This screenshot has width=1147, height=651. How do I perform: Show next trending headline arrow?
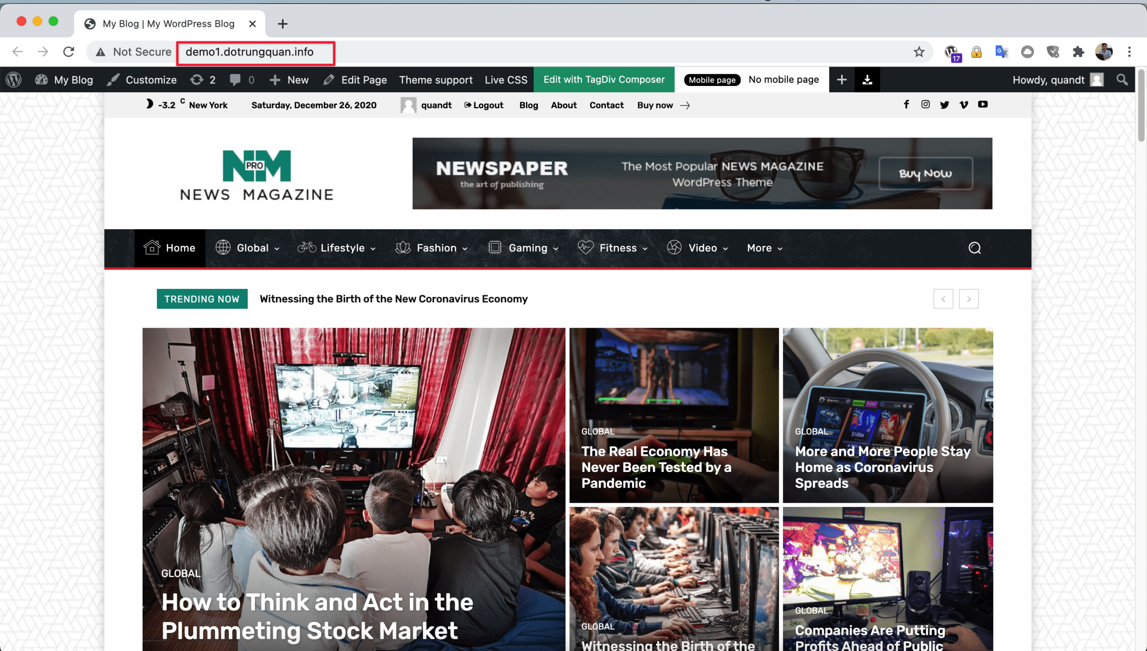tap(968, 299)
